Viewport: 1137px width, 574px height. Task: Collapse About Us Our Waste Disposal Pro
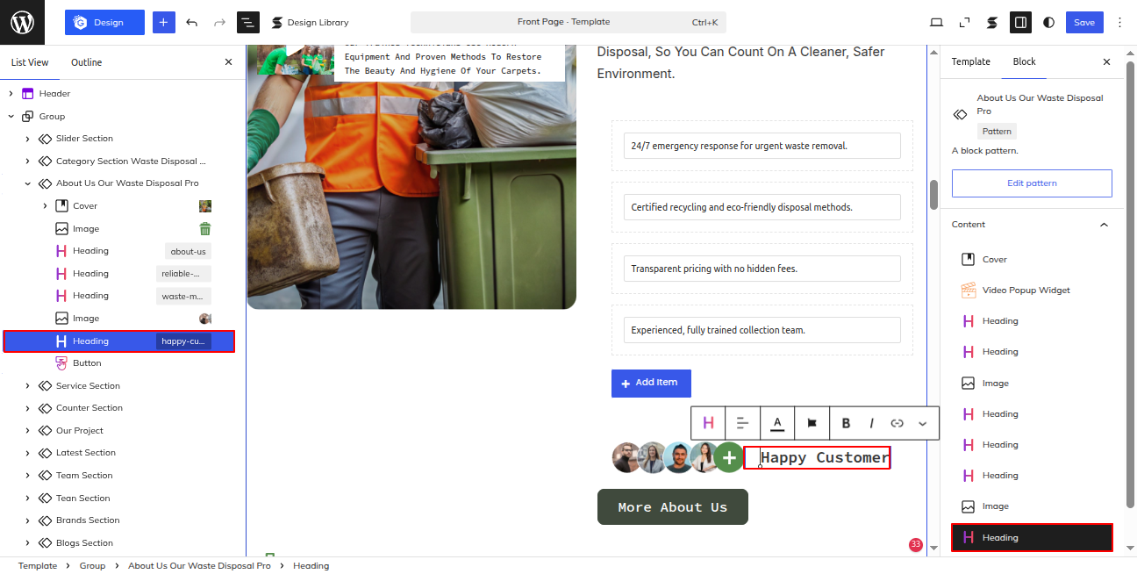tap(28, 183)
